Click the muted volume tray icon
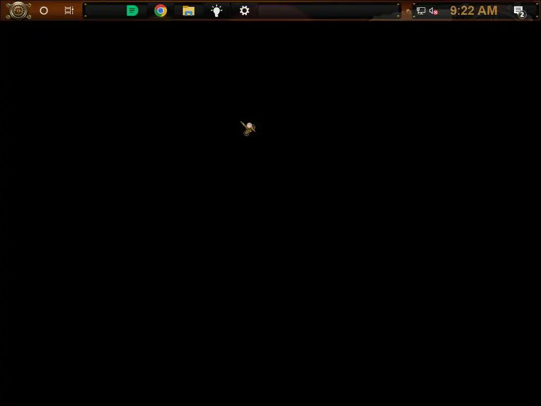Screen dimensions: 541x406 click(434, 11)
